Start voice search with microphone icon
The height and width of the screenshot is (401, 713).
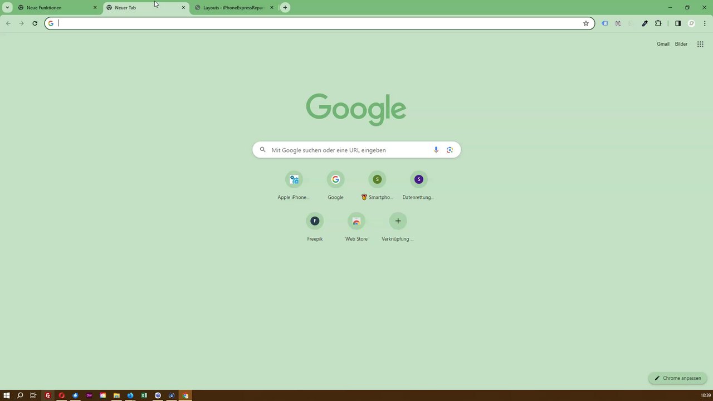tap(436, 150)
